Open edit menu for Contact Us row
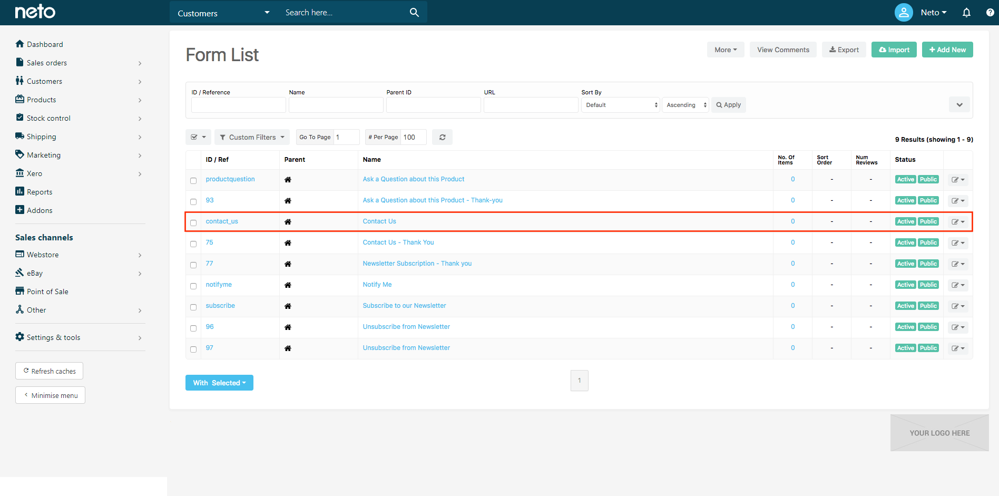Viewport: 999px width, 496px height. tap(958, 222)
